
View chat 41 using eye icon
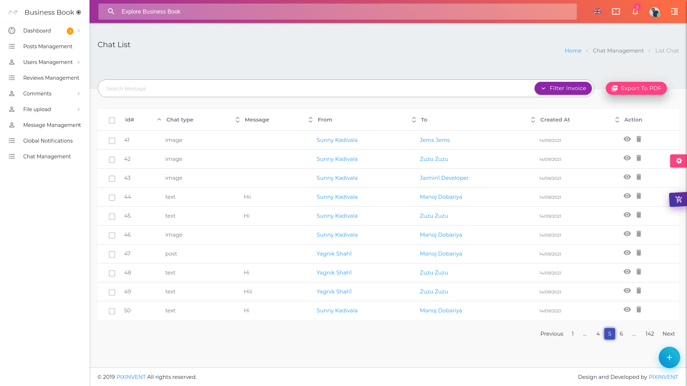(627, 139)
